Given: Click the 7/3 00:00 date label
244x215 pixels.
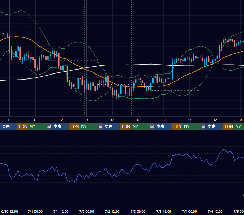Looking at the screenshot, I should [138, 211].
